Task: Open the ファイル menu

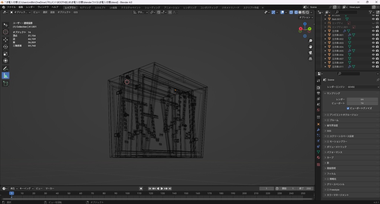Action: [11, 7]
